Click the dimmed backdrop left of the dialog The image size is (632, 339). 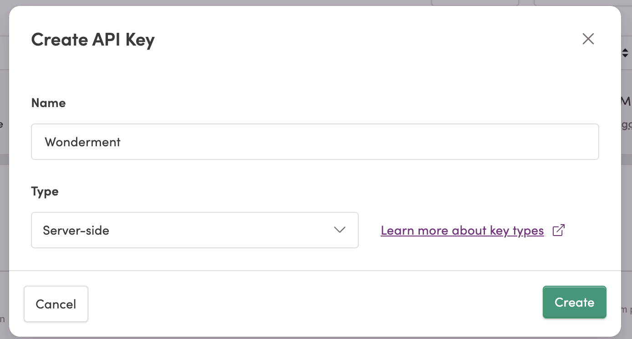(4, 182)
